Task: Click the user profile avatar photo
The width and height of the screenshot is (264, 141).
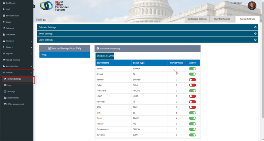Action: 252,6
